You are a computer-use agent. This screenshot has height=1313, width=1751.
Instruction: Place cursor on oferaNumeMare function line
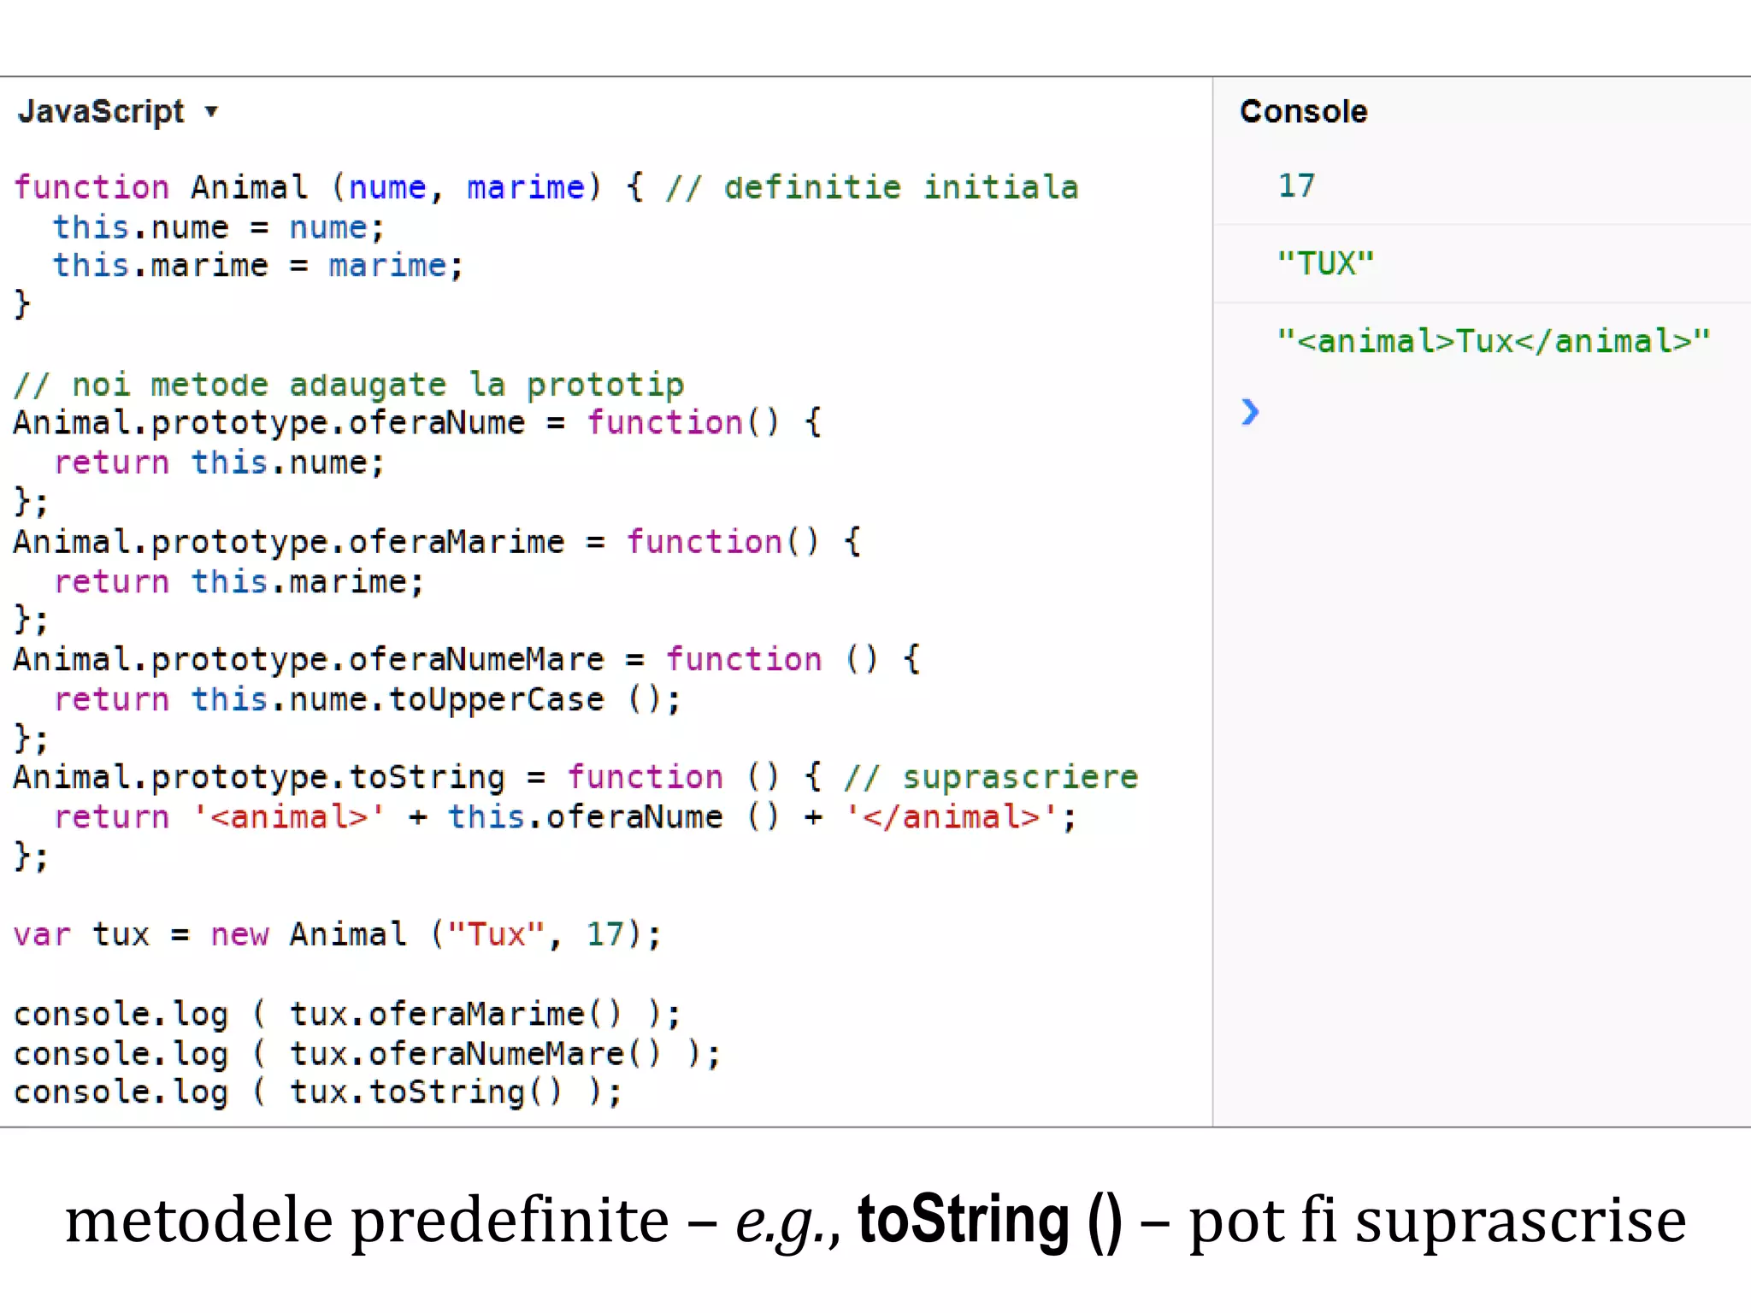(x=467, y=660)
